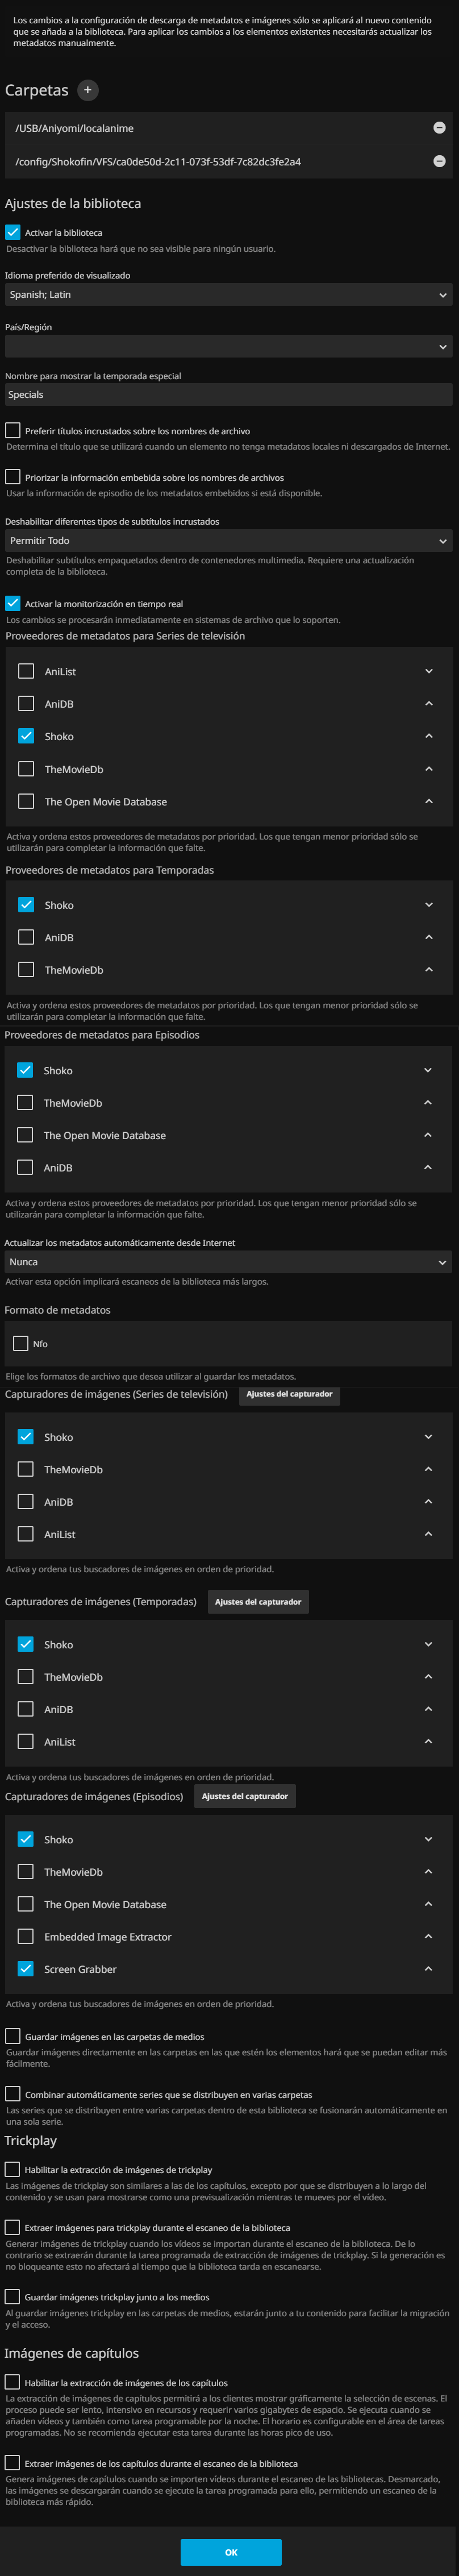
Task: Enable the Nfo metadata format checkbox
Action: (21, 1343)
